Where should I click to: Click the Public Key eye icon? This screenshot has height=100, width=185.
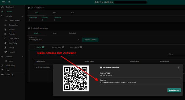(x=2, y=75)
